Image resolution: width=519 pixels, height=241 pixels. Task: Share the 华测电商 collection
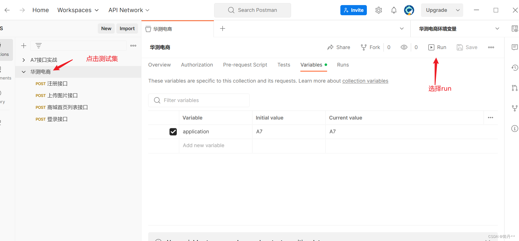(339, 47)
